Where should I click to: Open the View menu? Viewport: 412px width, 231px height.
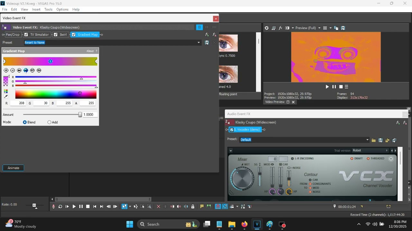(24, 9)
